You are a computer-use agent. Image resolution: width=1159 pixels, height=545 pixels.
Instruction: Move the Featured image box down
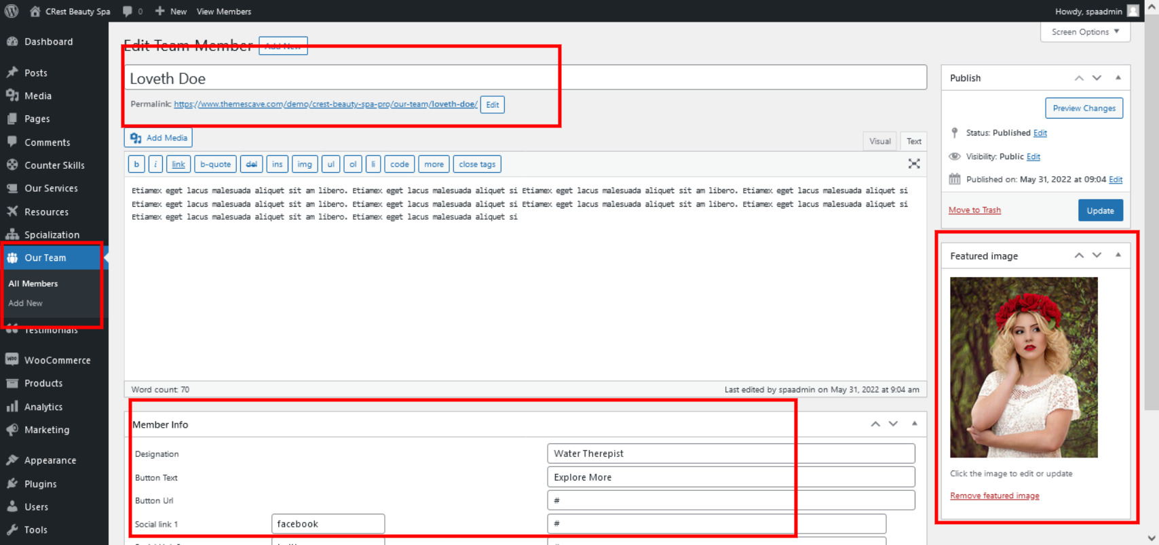pyautogui.click(x=1097, y=256)
